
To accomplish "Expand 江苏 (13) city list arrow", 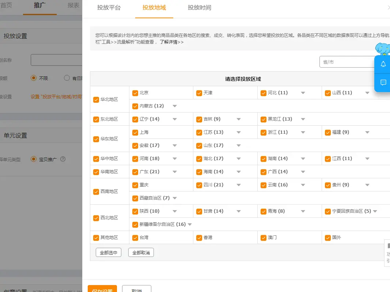I will pos(239,132).
